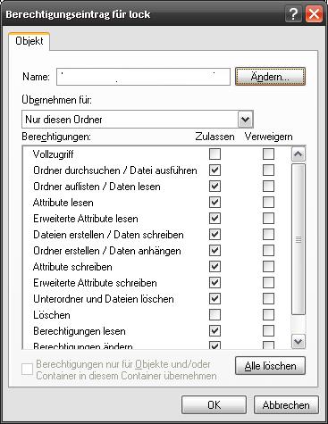Tick Verweigern checkbox for Vollzugriff
This screenshot has width=328, height=424.
click(268, 154)
